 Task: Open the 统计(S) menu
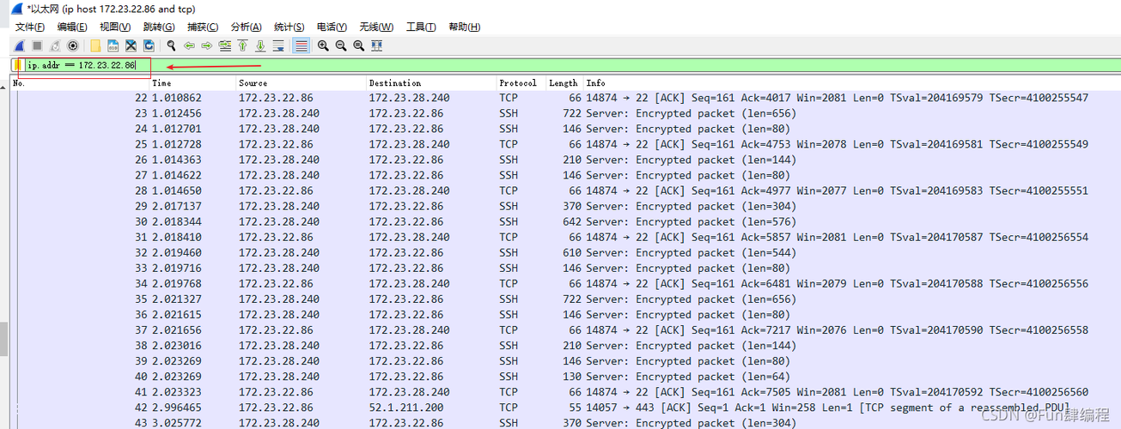pos(289,27)
